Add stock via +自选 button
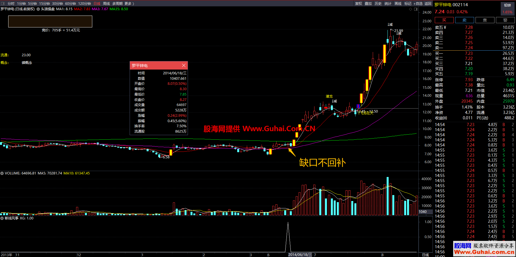 (x=418, y=4)
